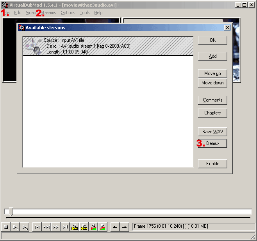Save the stream as WAV
Viewport: 257px width, 241px height.
[x=212, y=132]
